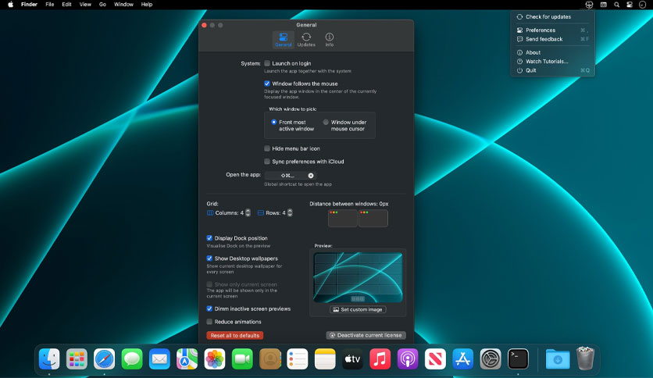
Task: Toggle Show only current screen checkbox
Action: click(209, 284)
